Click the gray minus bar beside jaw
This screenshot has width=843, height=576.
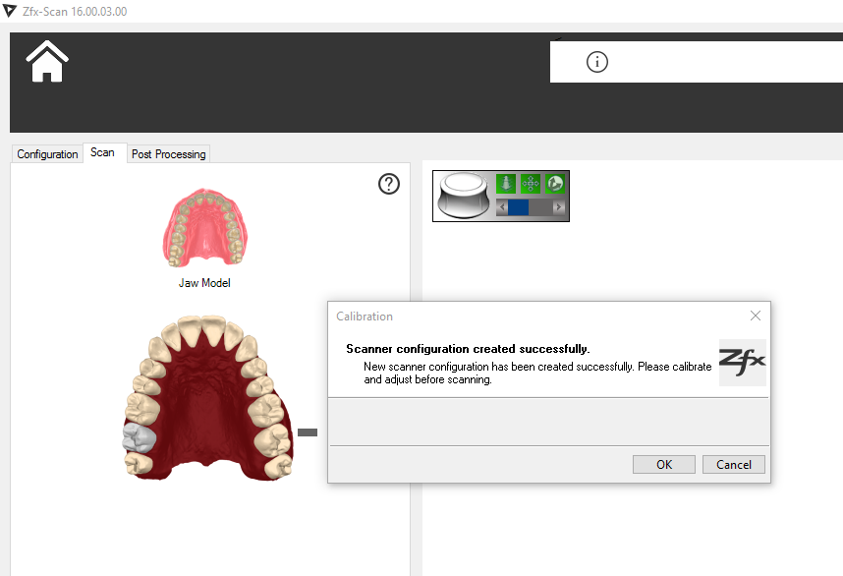tap(308, 432)
